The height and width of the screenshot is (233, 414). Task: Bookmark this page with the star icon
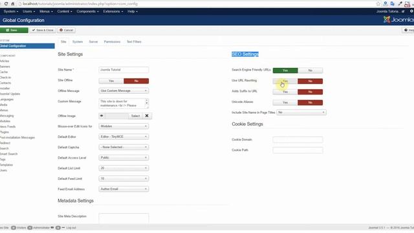378,4
